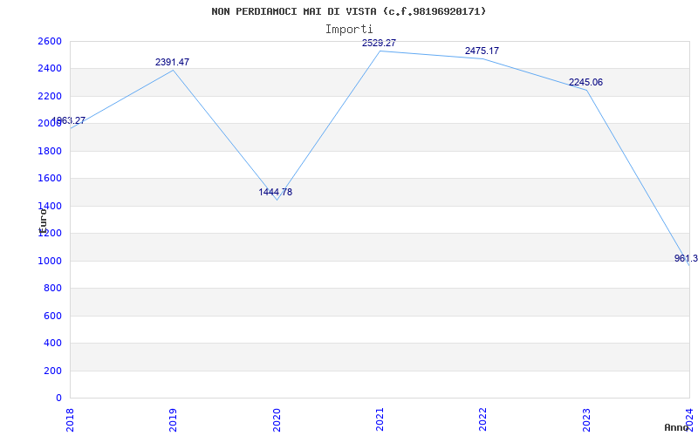The image size is (698, 436).
Task: Click the 1600 y-axis value
Action: (x=50, y=179)
